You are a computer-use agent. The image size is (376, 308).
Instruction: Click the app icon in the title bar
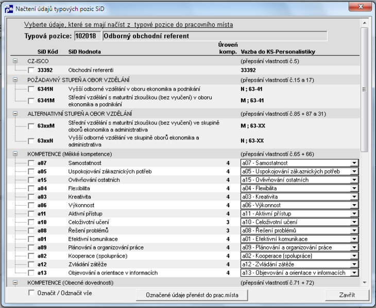pyautogui.click(x=9, y=9)
